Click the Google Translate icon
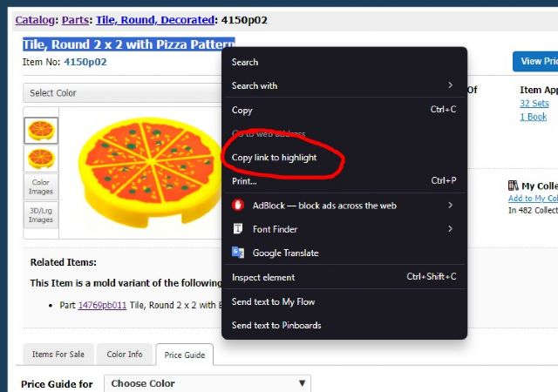 (x=238, y=253)
